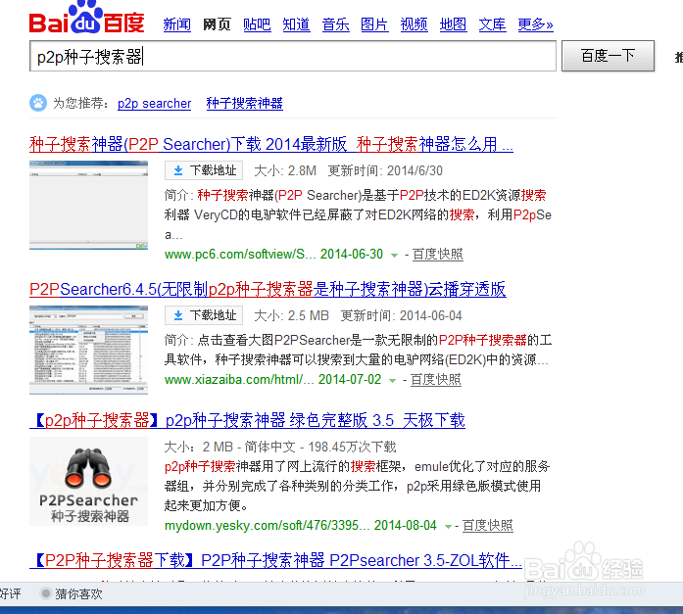Focus the search box containing p2p种子搜索器

coord(293,56)
